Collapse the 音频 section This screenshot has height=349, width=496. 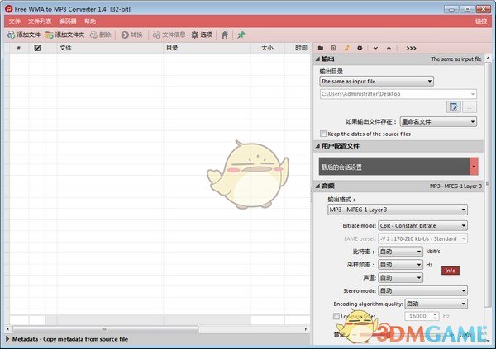tap(317, 186)
